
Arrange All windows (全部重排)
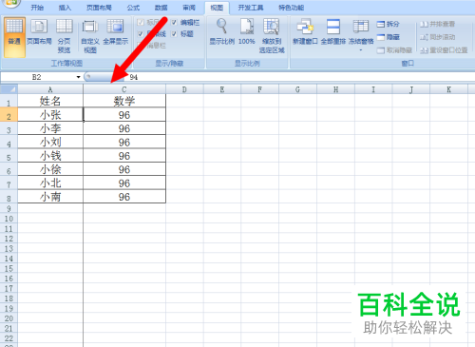[333, 31]
